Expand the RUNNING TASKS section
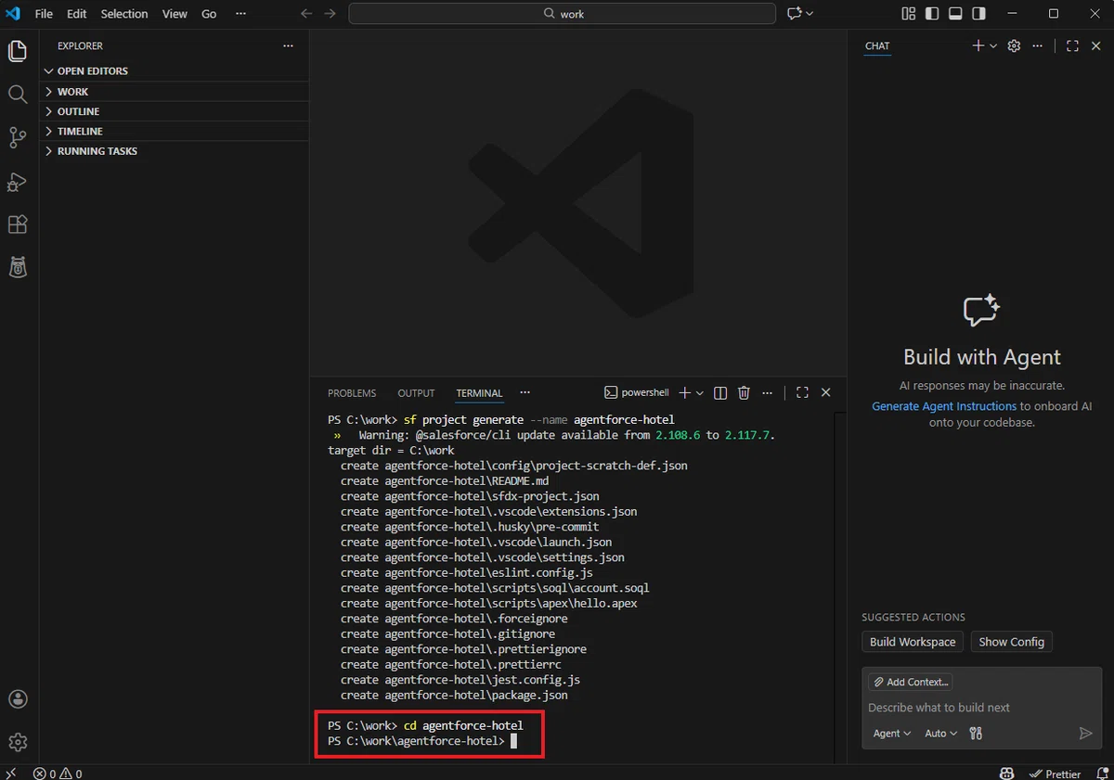The height and width of the screenshot is (780, 1114). (175, 151)
